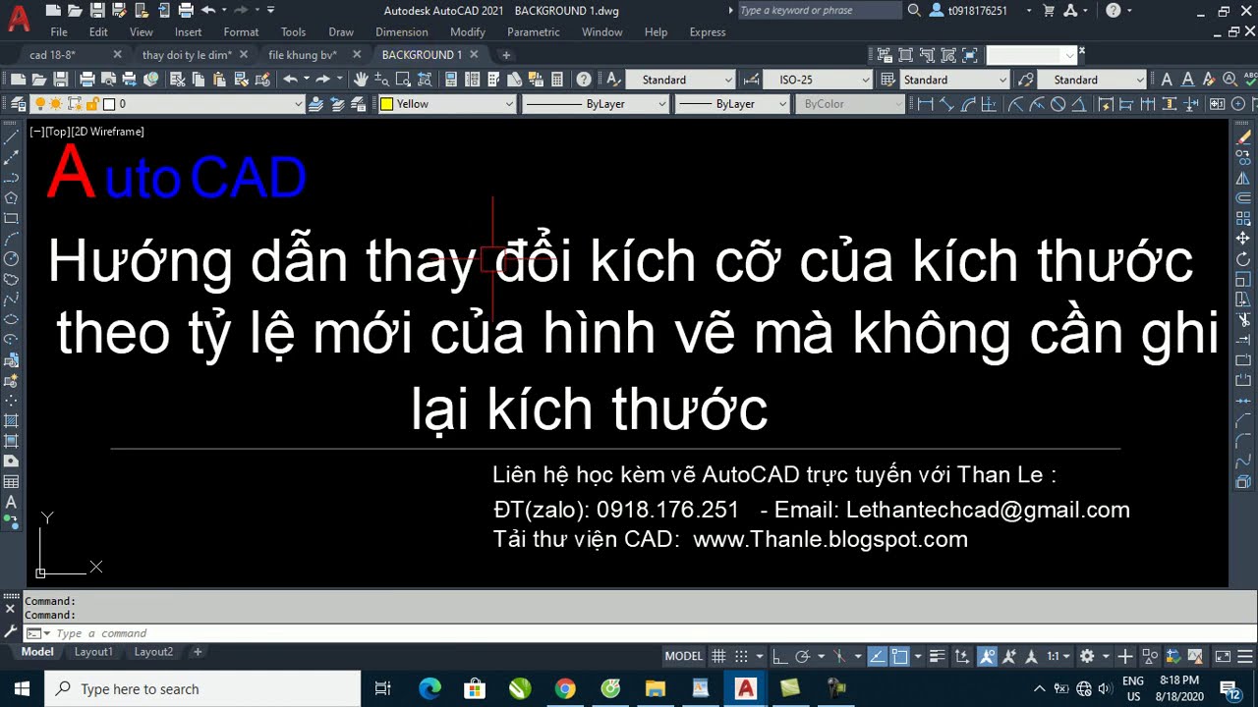This screenshot has width=1258, height=707.
Task: Click the white layer 0 color swatch
Action: tap(109, 103)
